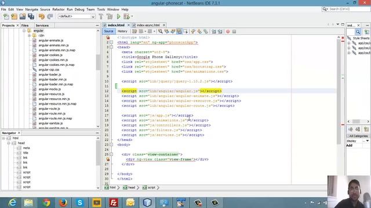371x208 pixels.
Task: Fold the view-container div on line 25
Action: point(111,154)
